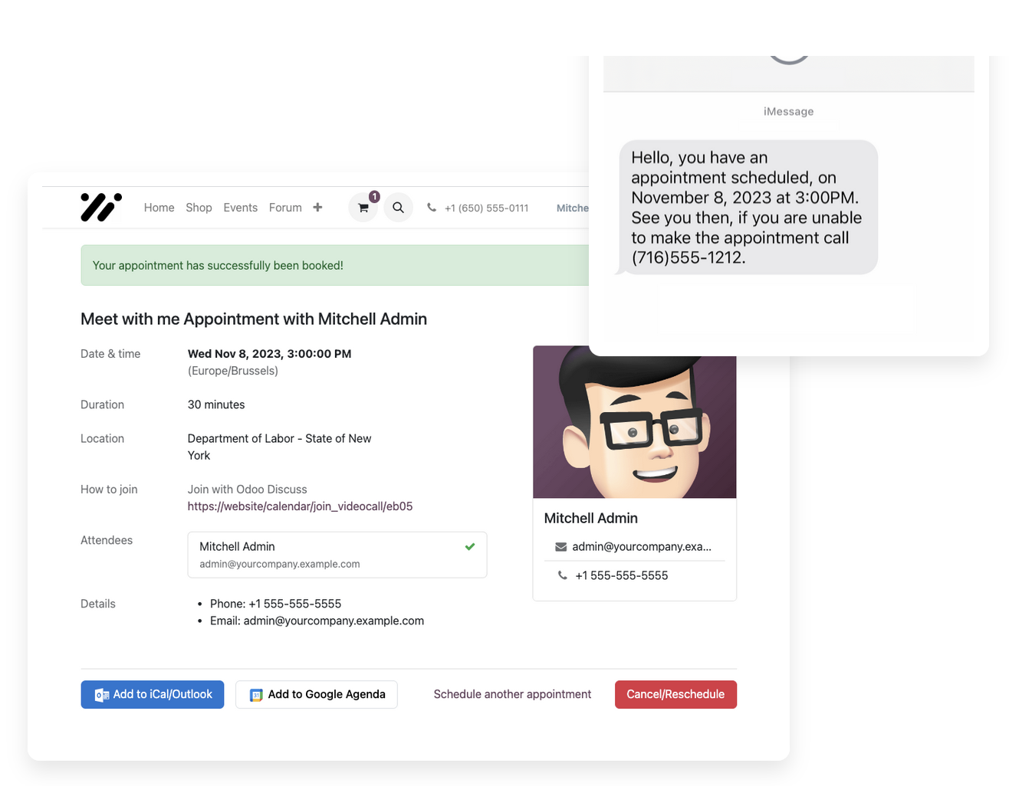Click the envelope icon beside admin email

561,547
